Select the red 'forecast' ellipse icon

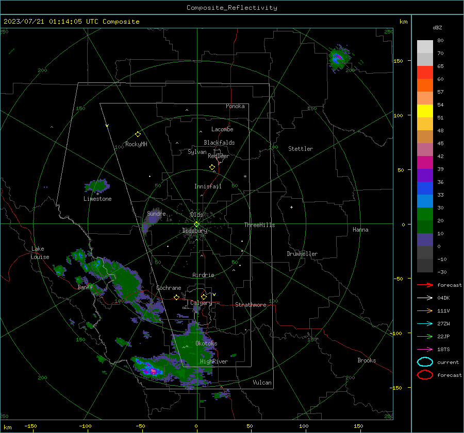click(425, 375)
